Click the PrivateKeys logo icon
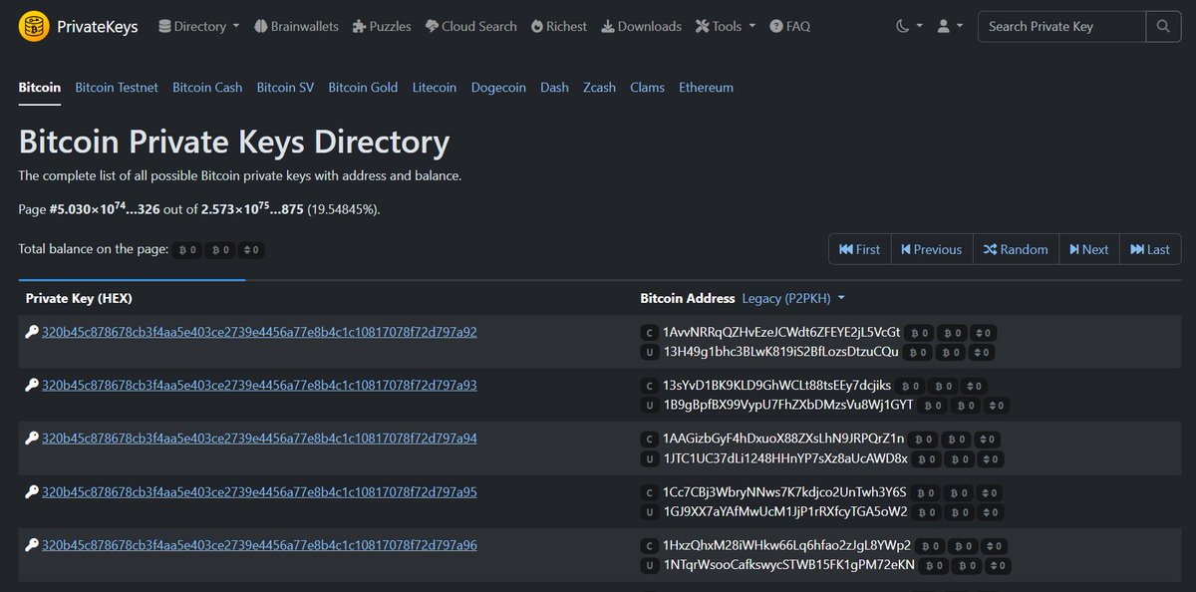1196x592 pixels. [x=34, y=26]
